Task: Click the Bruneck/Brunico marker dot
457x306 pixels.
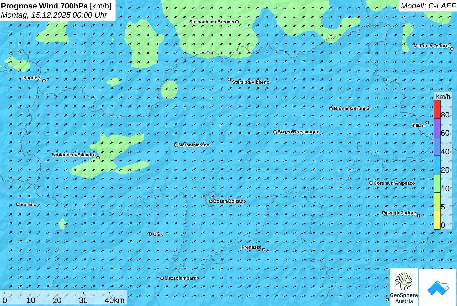Action: click(x=331, y=109)
